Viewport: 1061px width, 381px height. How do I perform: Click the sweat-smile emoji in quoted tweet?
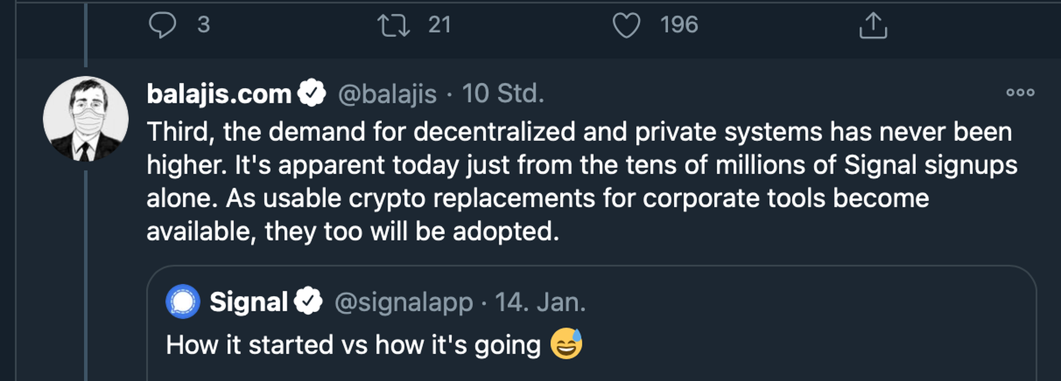click(567, 344)
